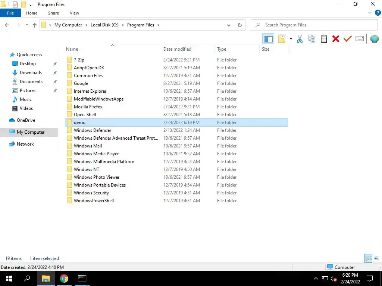Expand chevron after Local Disk (C:) breadcrumb

123,25
